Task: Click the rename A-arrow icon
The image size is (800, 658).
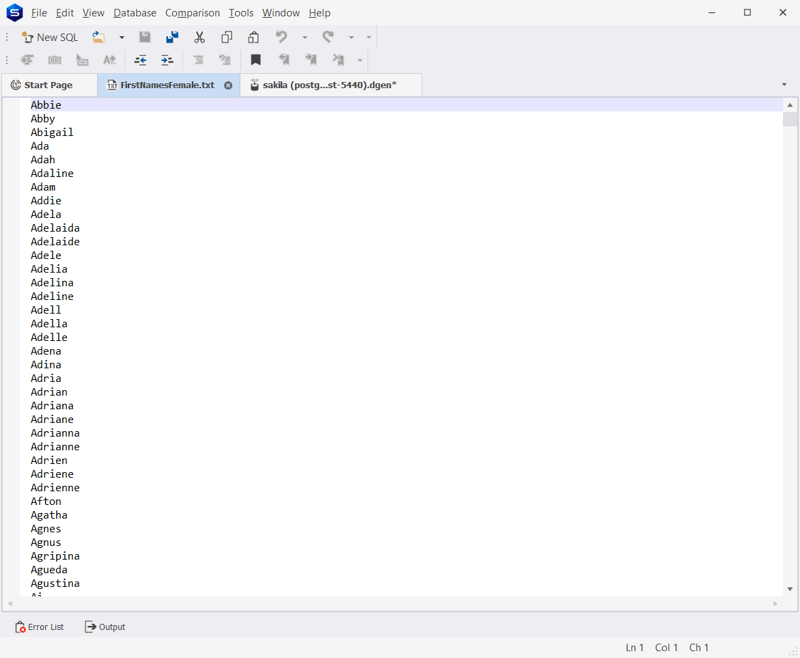Action: (109, 59)
